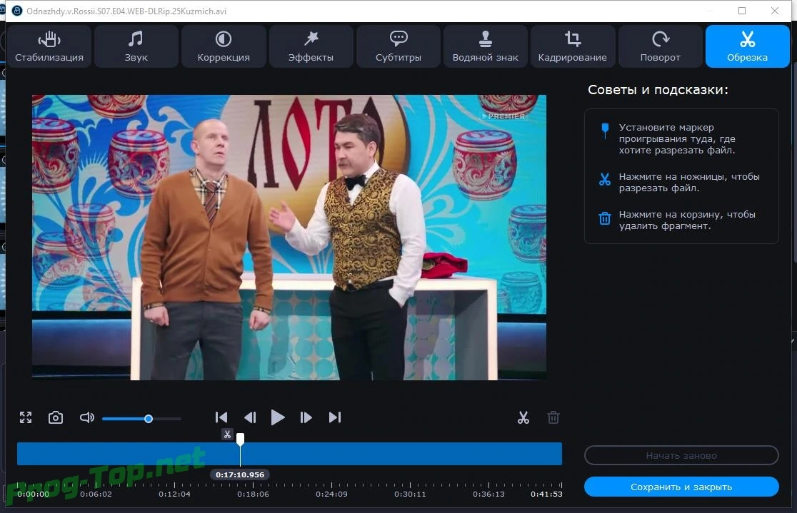
Task: Click the blue timeline bar
Action: tap(289, 454)
